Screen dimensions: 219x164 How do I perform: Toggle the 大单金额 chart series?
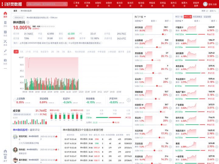91,52
